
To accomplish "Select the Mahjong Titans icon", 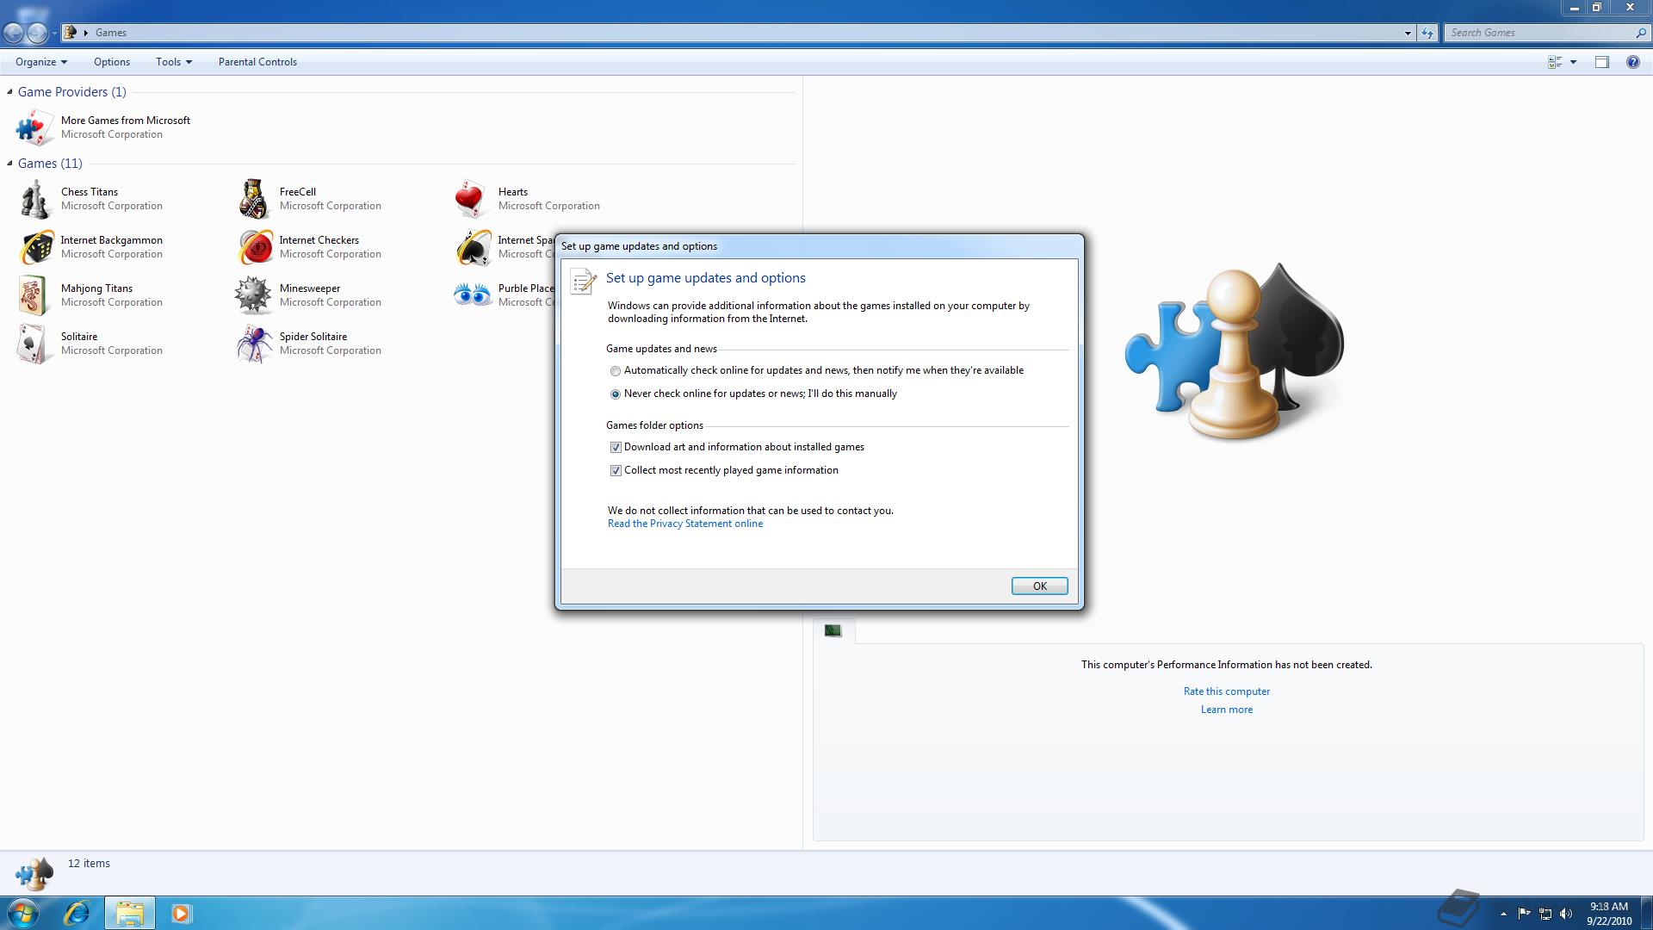I will 34,295.
